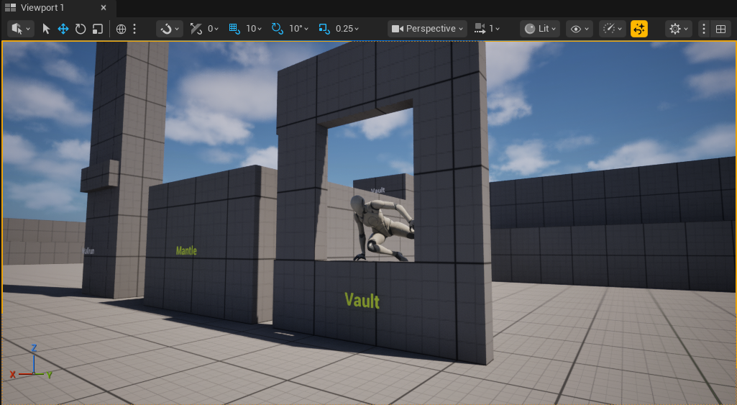Click the yellow sparkle arrow button
This screenshot has height=405, width=737.
coord(639,29)
